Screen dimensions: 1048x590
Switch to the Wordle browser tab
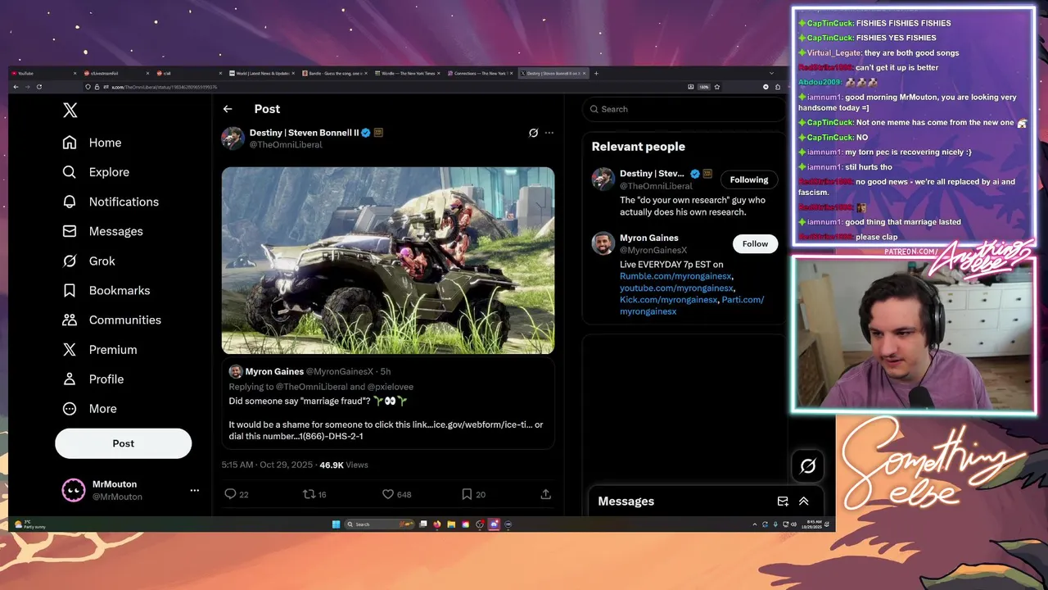click(x=408, y=73)
